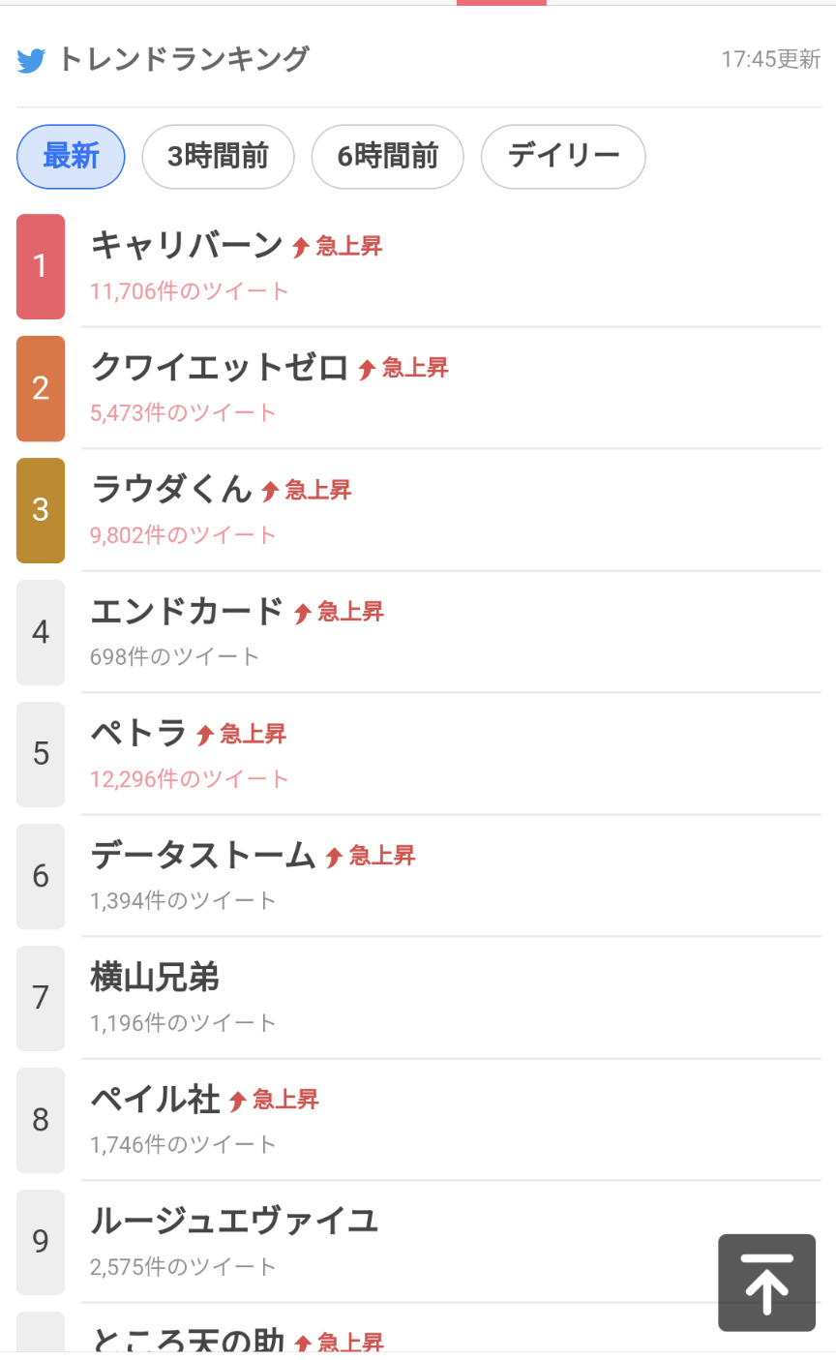
Task: Select the 最新 tab
Action: [x=71, y=157]
